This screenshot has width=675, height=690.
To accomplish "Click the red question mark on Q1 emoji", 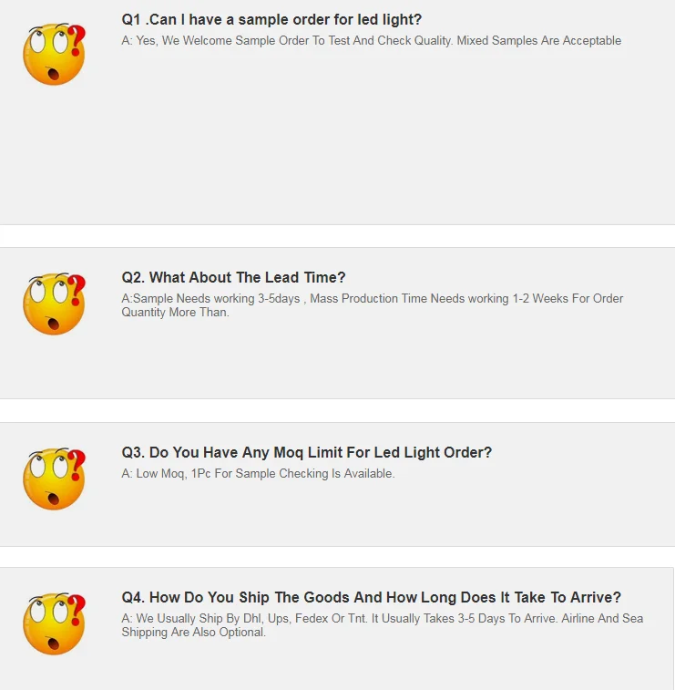I will click(77, 40).
